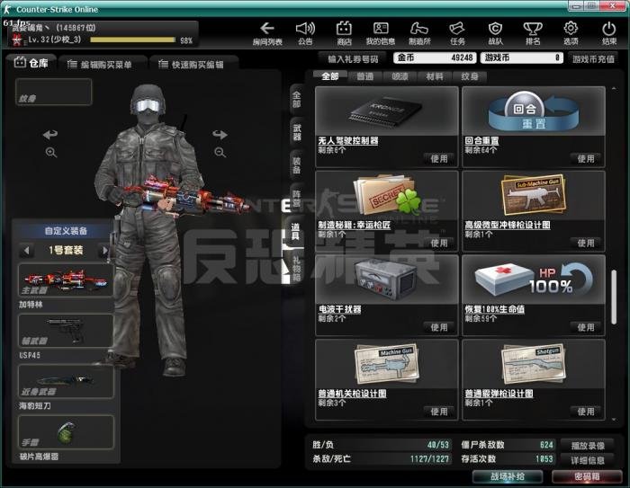
Task: Click the enter coupon code (输入礼券号码) button
Action: (353, 59)
